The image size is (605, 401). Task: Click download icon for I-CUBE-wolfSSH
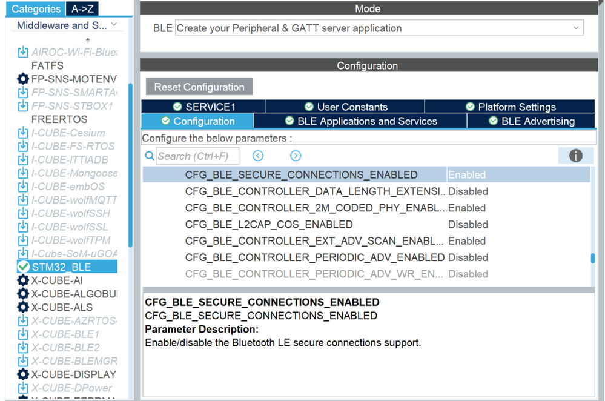pos(23,213)
